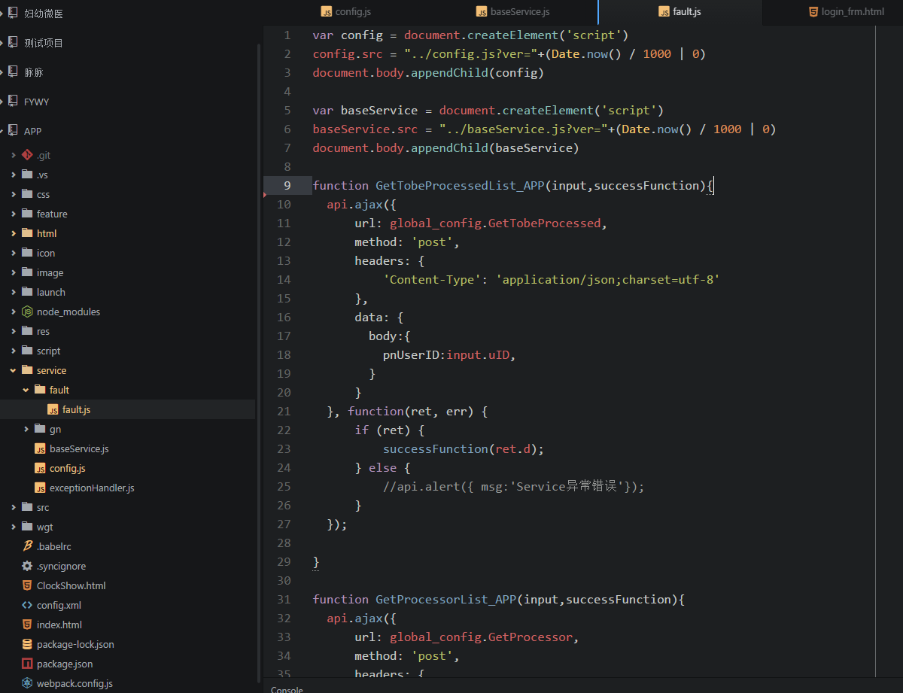This screenshot has height=693, width=903.
Task: Click the webpack icon of webpack.config.js
Action: coord(27,683)
